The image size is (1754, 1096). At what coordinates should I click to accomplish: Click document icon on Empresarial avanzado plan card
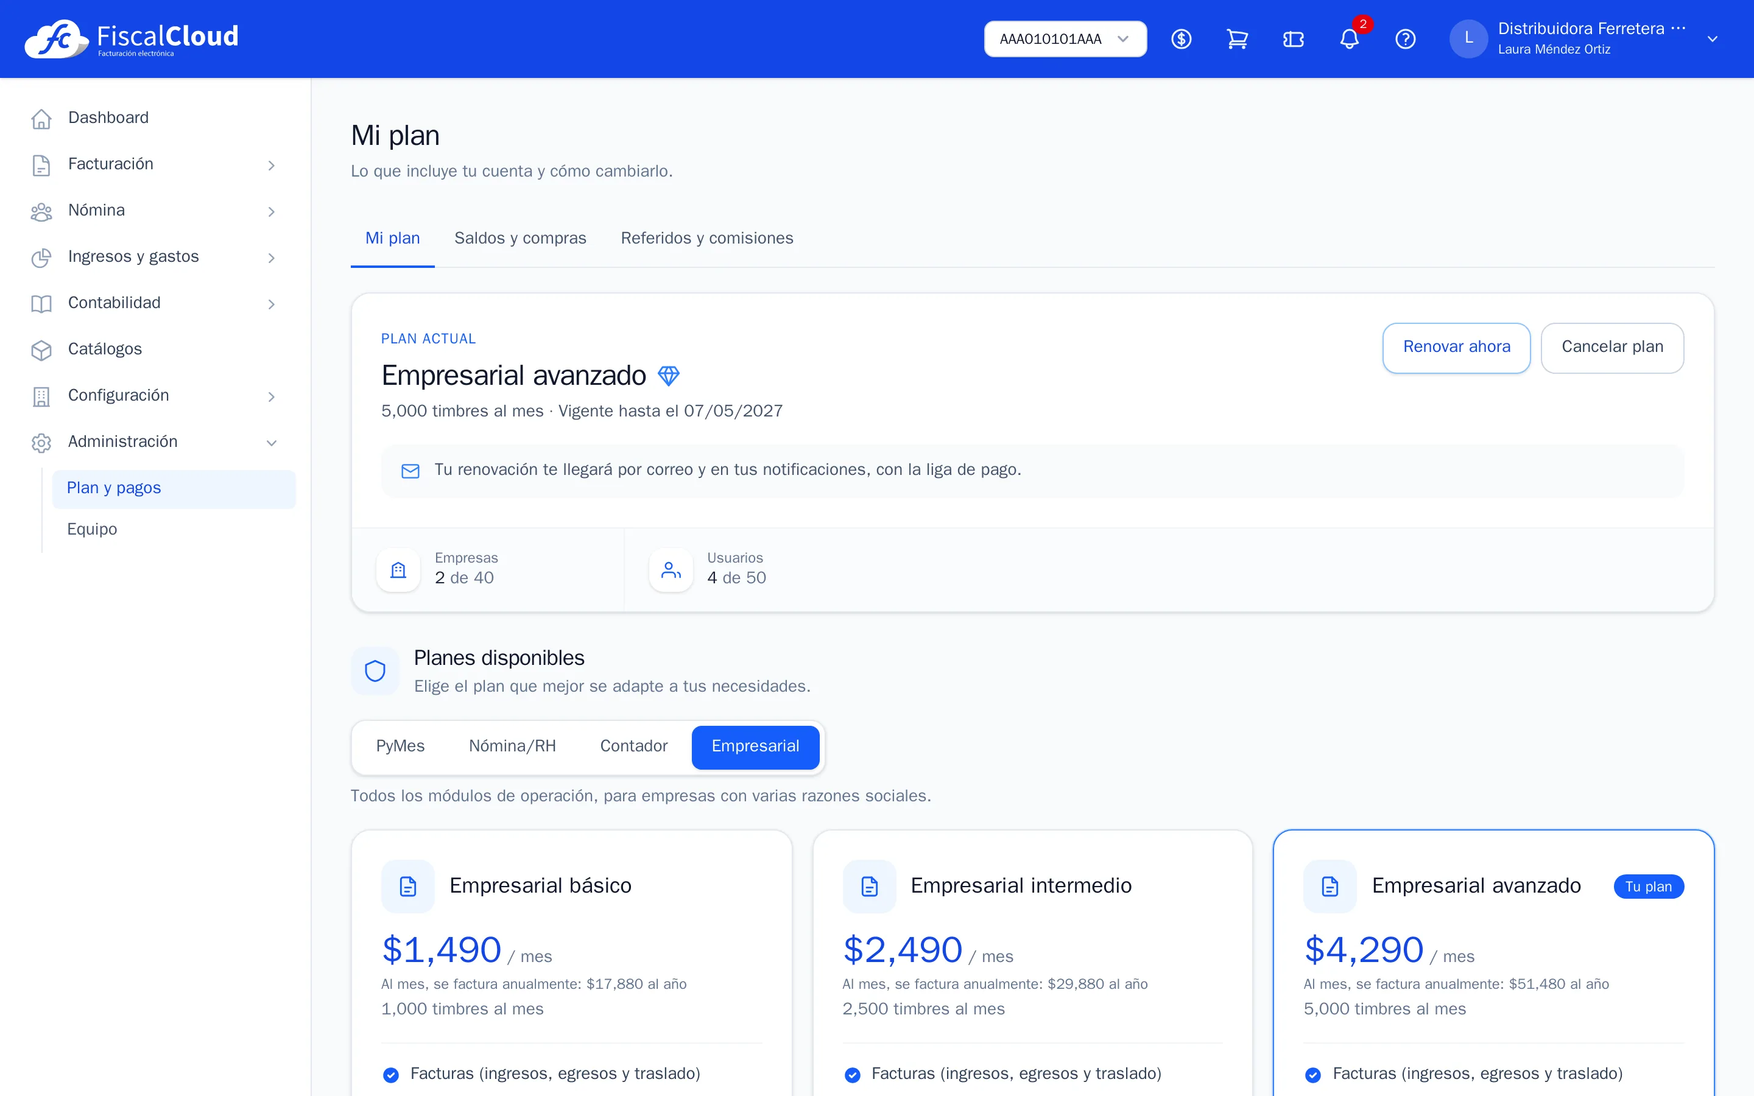1330,886
